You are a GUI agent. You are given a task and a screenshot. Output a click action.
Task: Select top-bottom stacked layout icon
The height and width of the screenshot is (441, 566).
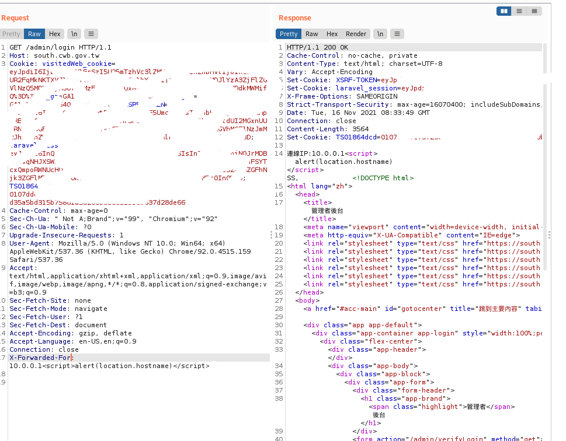[x=519, y=11]
